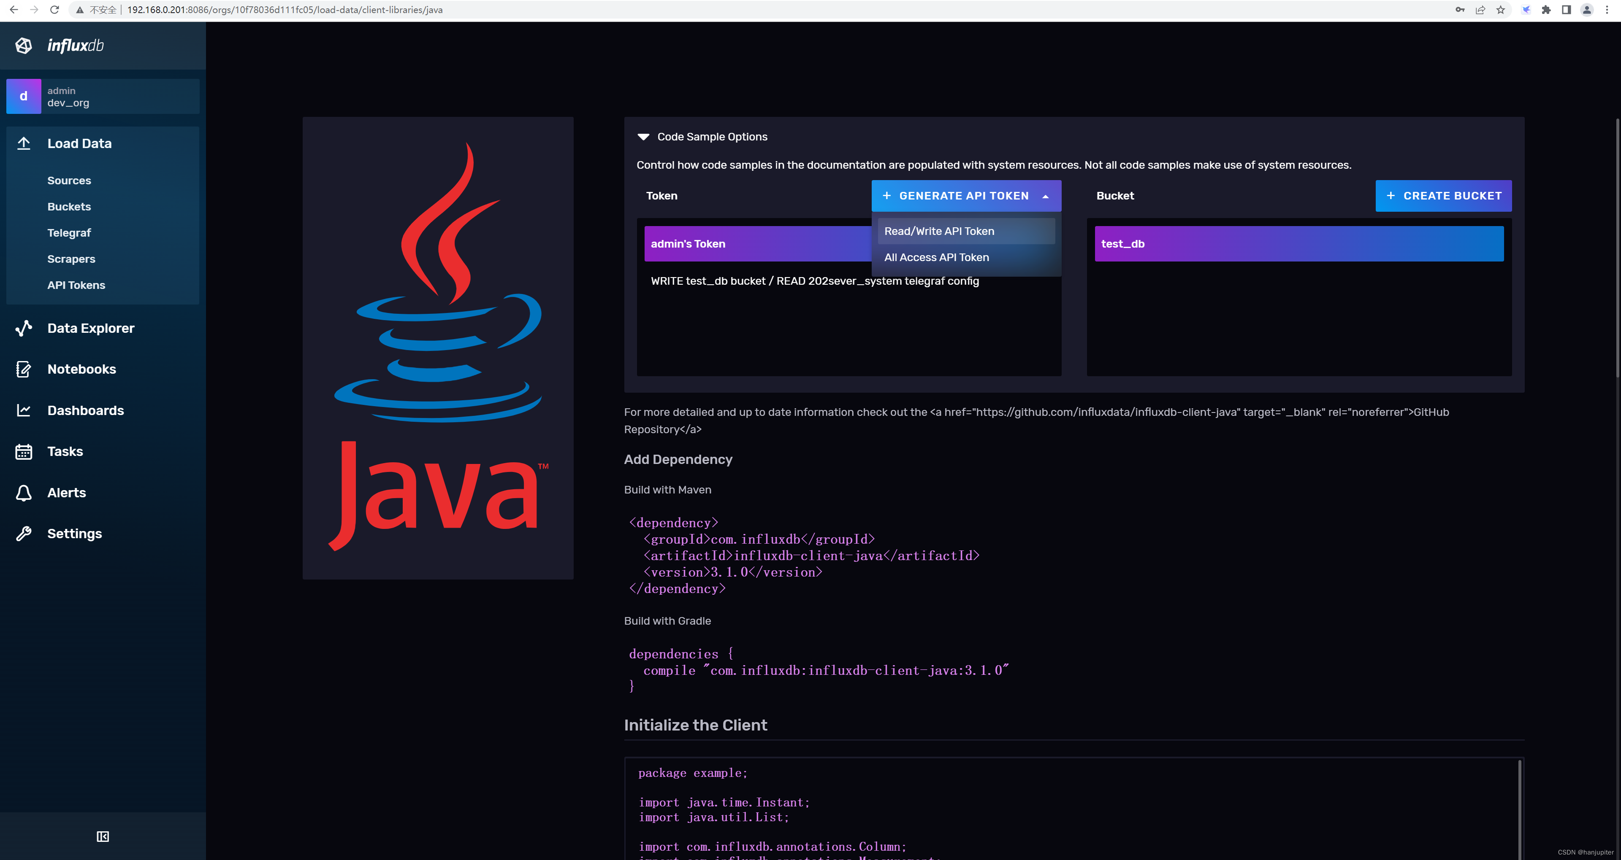Viewport: 1621px width, 860px height.
Task: Go to Buckets in Load Data
Action: [x=69, y=207]
